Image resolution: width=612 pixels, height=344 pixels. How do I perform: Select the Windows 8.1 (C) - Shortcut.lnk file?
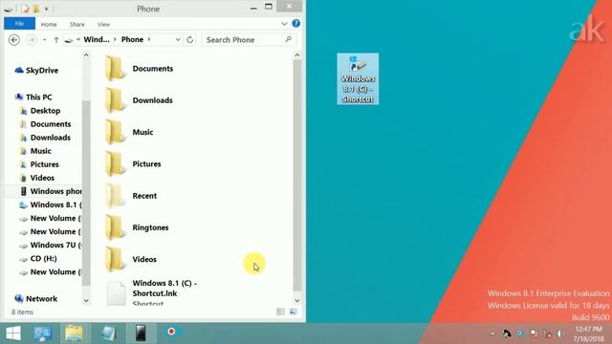coord(152,292)
